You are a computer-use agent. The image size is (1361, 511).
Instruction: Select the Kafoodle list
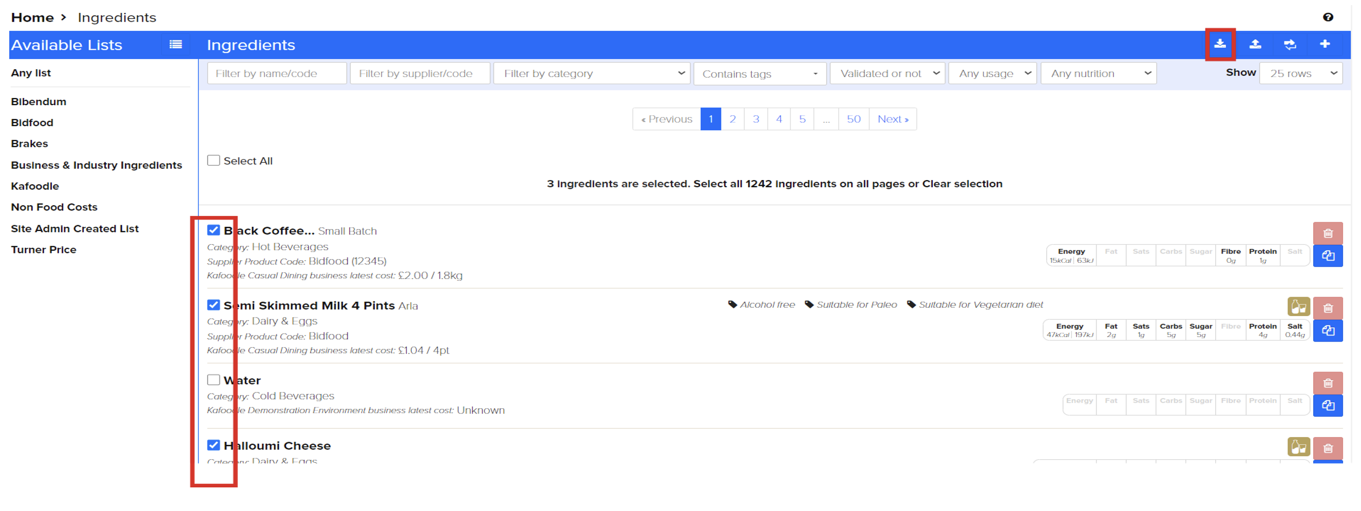[35, 186]
